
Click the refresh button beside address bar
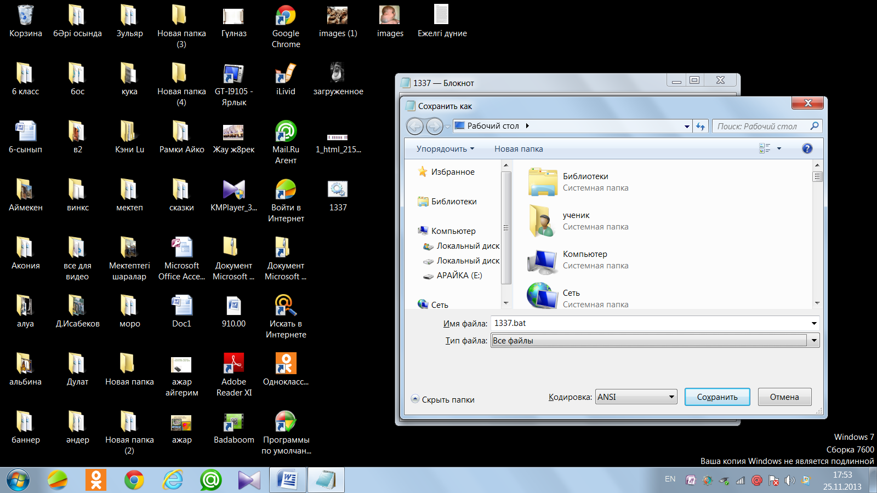[701, 127]
